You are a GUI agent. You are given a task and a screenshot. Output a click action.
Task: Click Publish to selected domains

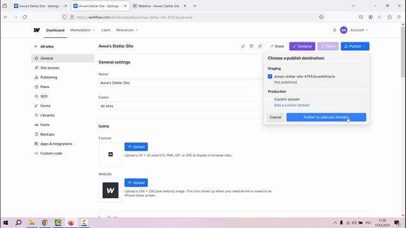click(326, 117)
